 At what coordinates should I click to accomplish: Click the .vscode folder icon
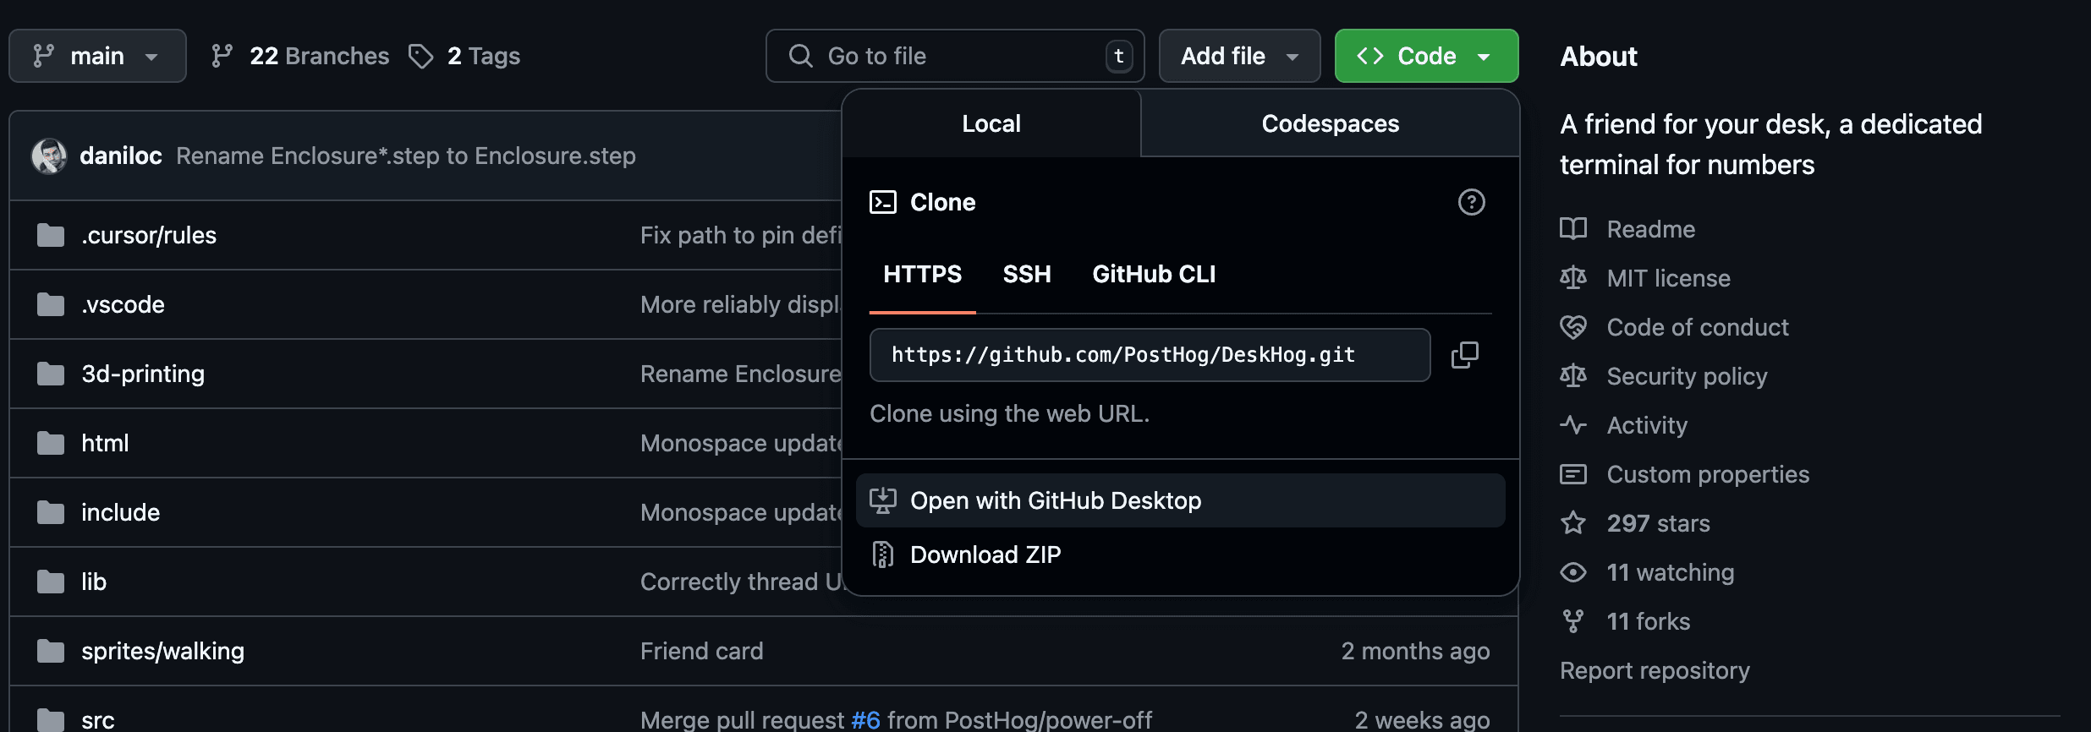pos(51,304)
